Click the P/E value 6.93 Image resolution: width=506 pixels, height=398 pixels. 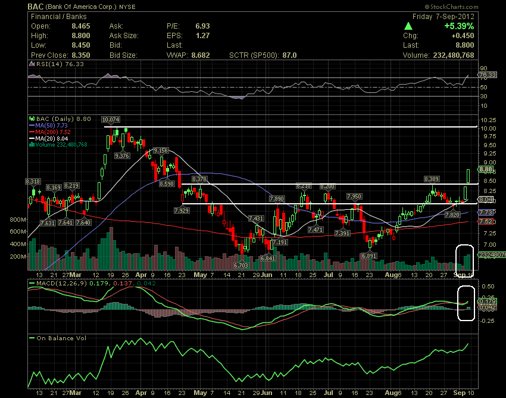click(202, 26)
